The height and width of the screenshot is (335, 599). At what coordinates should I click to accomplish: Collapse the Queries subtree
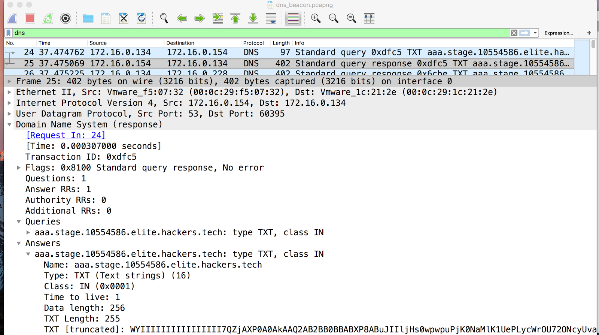pos(19,222)
